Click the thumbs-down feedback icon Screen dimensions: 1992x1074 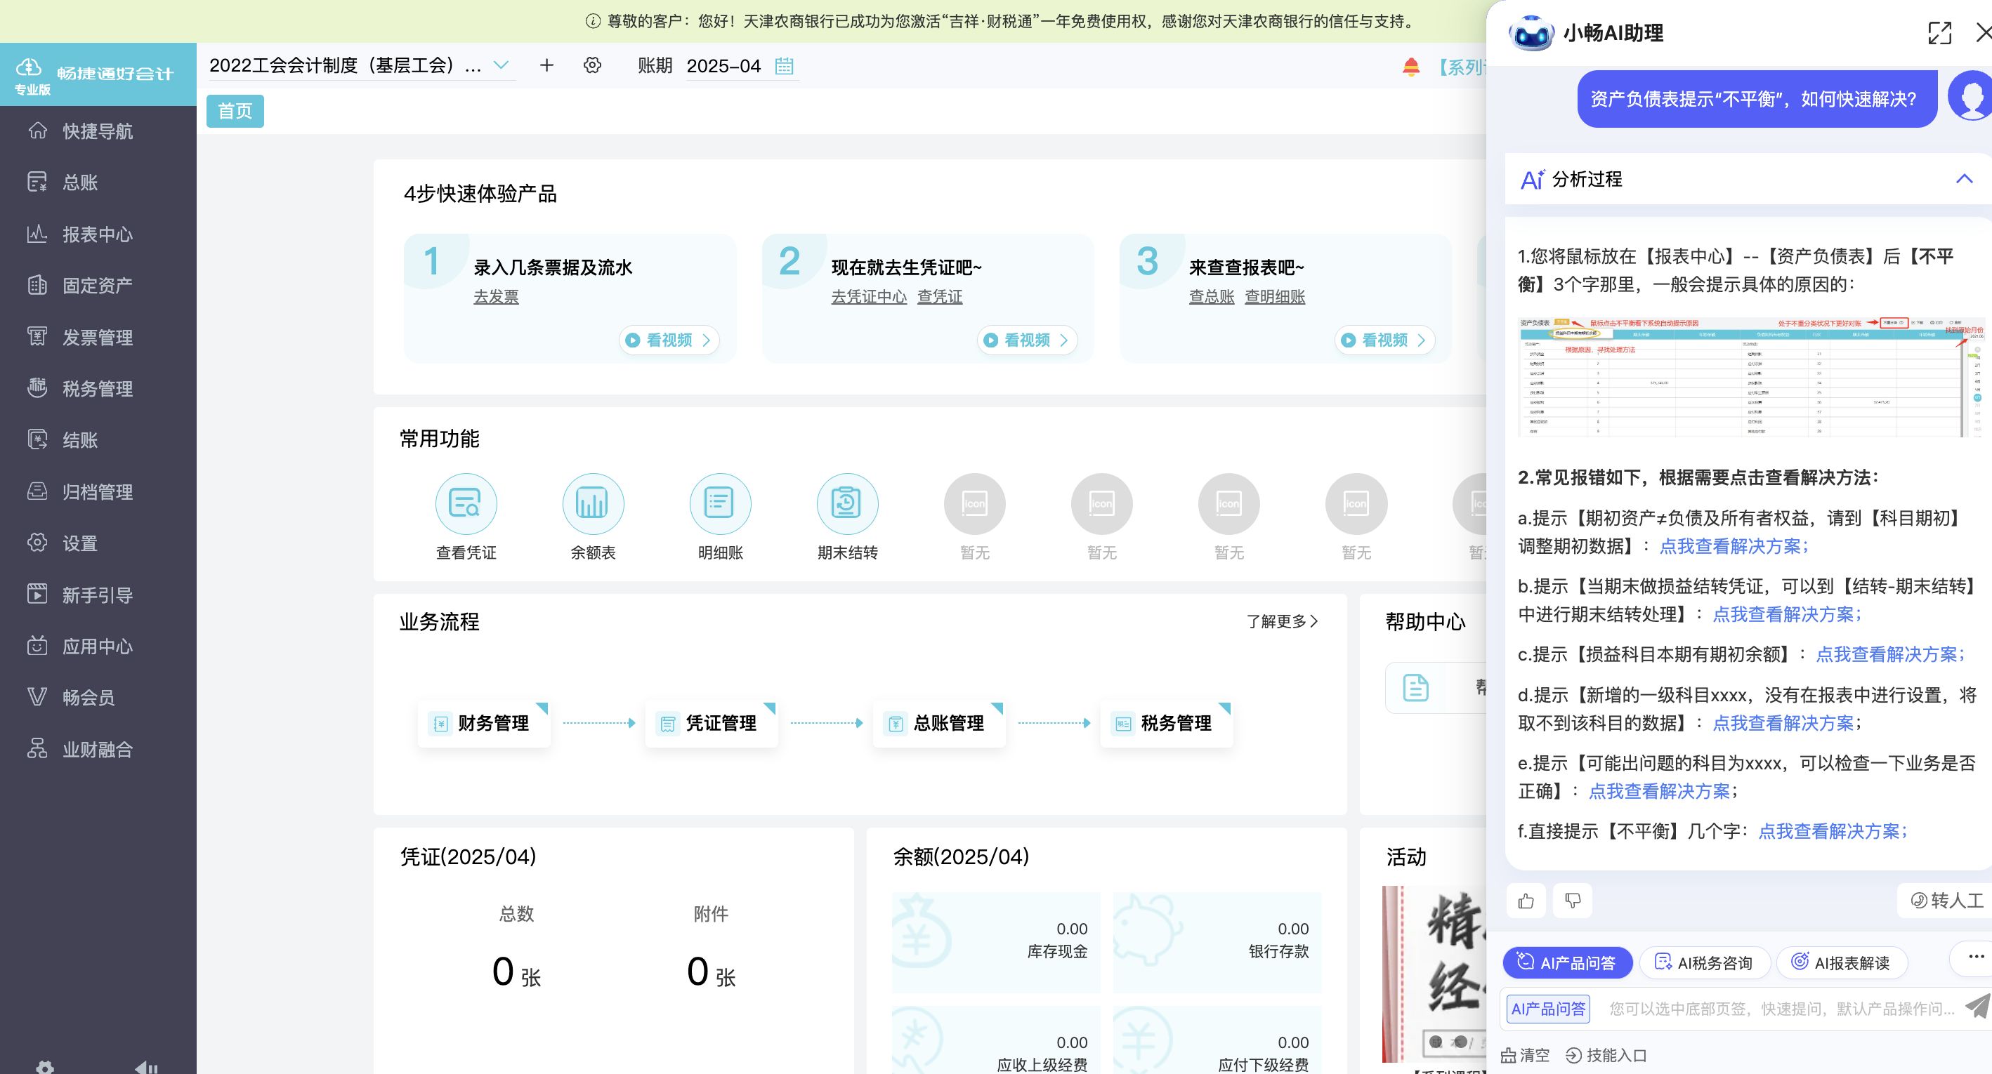(x=1572, y=901)
